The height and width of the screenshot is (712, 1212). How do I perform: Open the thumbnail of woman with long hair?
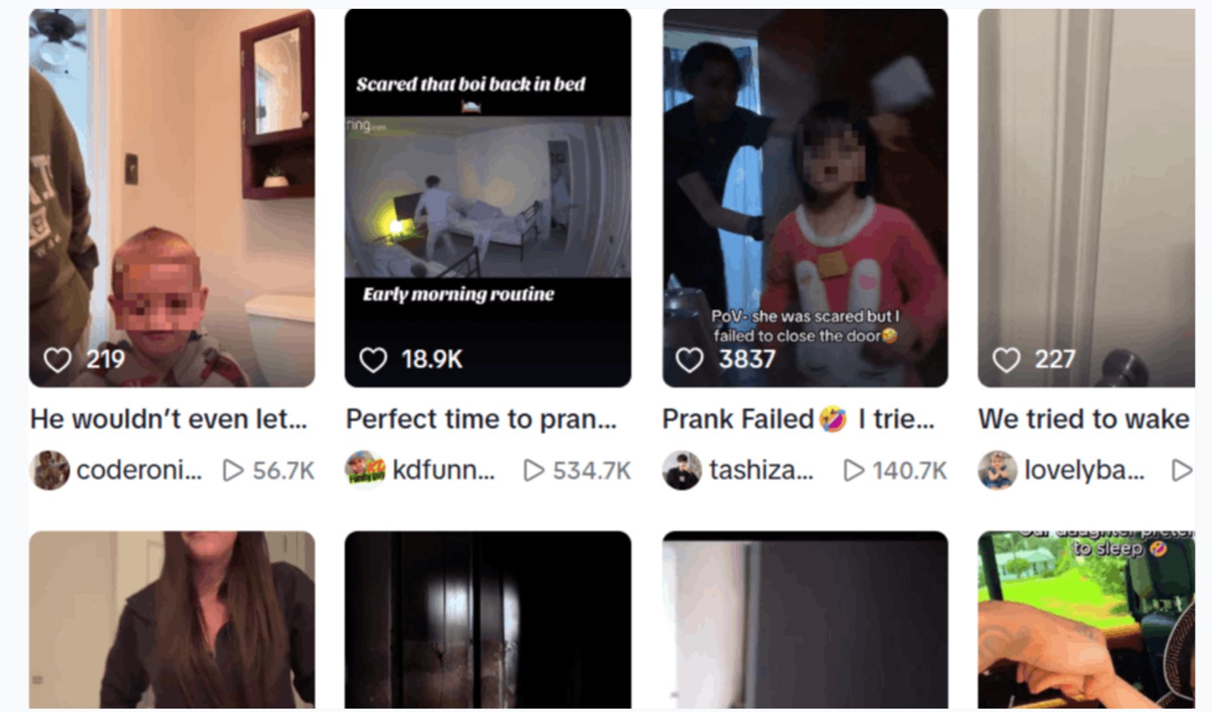pyautogui.click(x=171, y=620)
